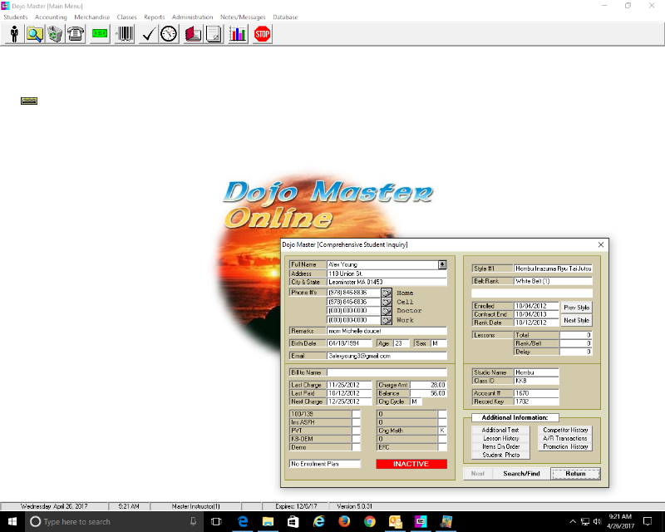Viewport: 665px width, 532px height.
Task: Click the Search/Find button
Action: [x=522, y=474]
